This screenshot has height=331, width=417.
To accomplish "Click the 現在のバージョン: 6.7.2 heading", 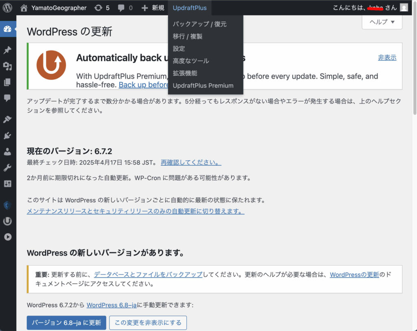I will tap(69, 151).
